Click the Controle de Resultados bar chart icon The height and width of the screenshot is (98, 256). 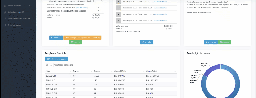[x=5, y=19]
